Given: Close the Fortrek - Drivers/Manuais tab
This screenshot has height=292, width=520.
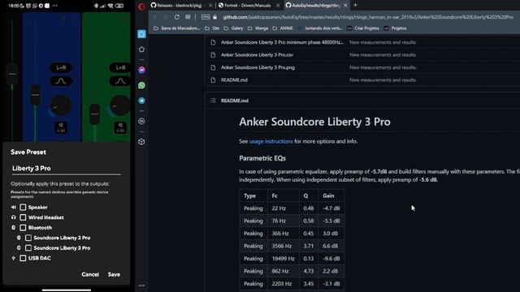Looking at the screenshot, I should pos(278,6).
